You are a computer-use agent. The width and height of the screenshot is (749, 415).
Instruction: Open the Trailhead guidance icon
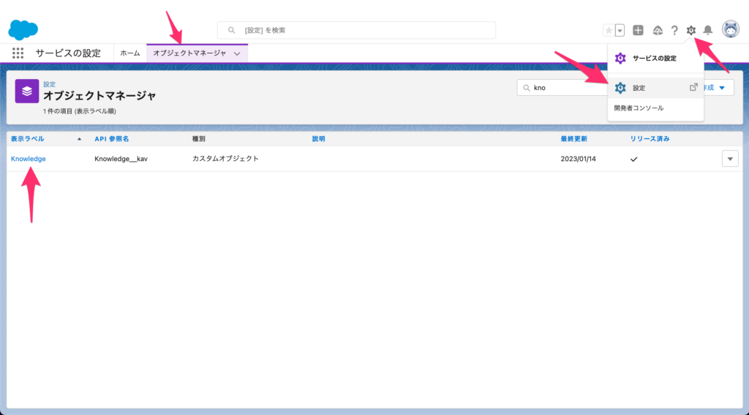[x=658, y=30]
